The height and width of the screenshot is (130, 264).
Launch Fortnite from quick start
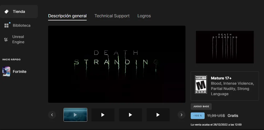click(x=19, y=72)
